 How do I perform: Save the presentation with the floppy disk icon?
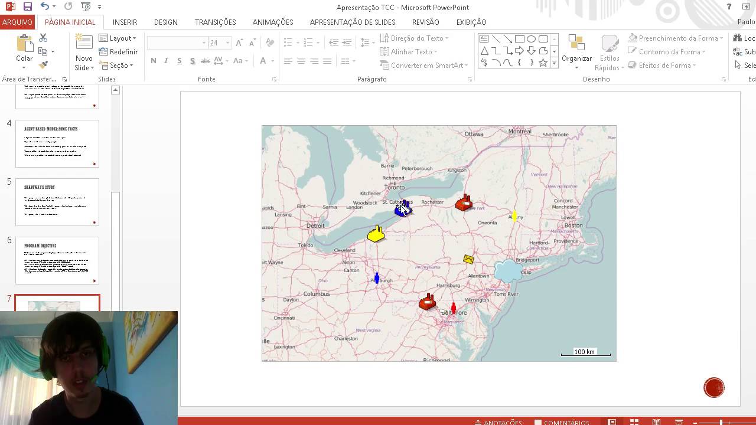pos(27,6)
